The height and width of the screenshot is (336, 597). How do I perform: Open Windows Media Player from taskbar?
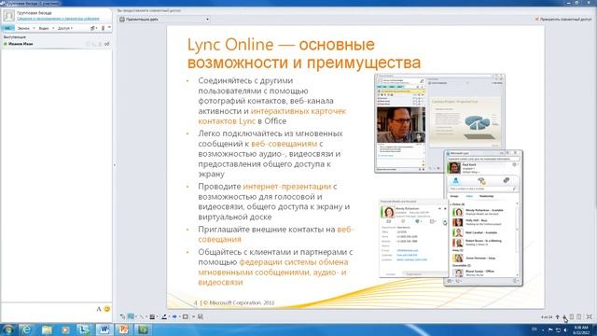click(x=65, y=329)
